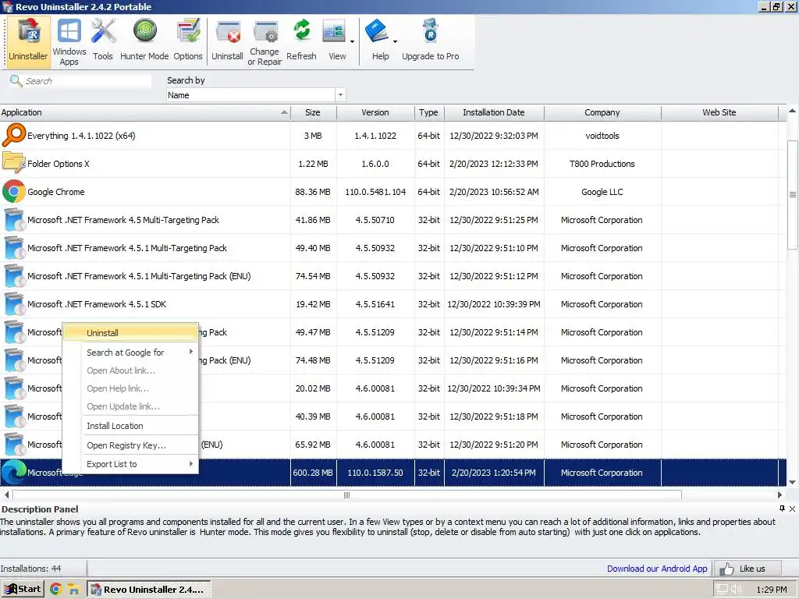Choose Uninstall from the context menu

(x=130, y=332)
